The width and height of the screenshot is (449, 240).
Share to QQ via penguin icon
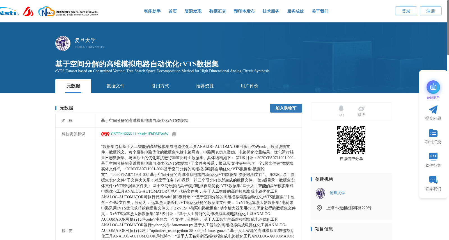341,108
